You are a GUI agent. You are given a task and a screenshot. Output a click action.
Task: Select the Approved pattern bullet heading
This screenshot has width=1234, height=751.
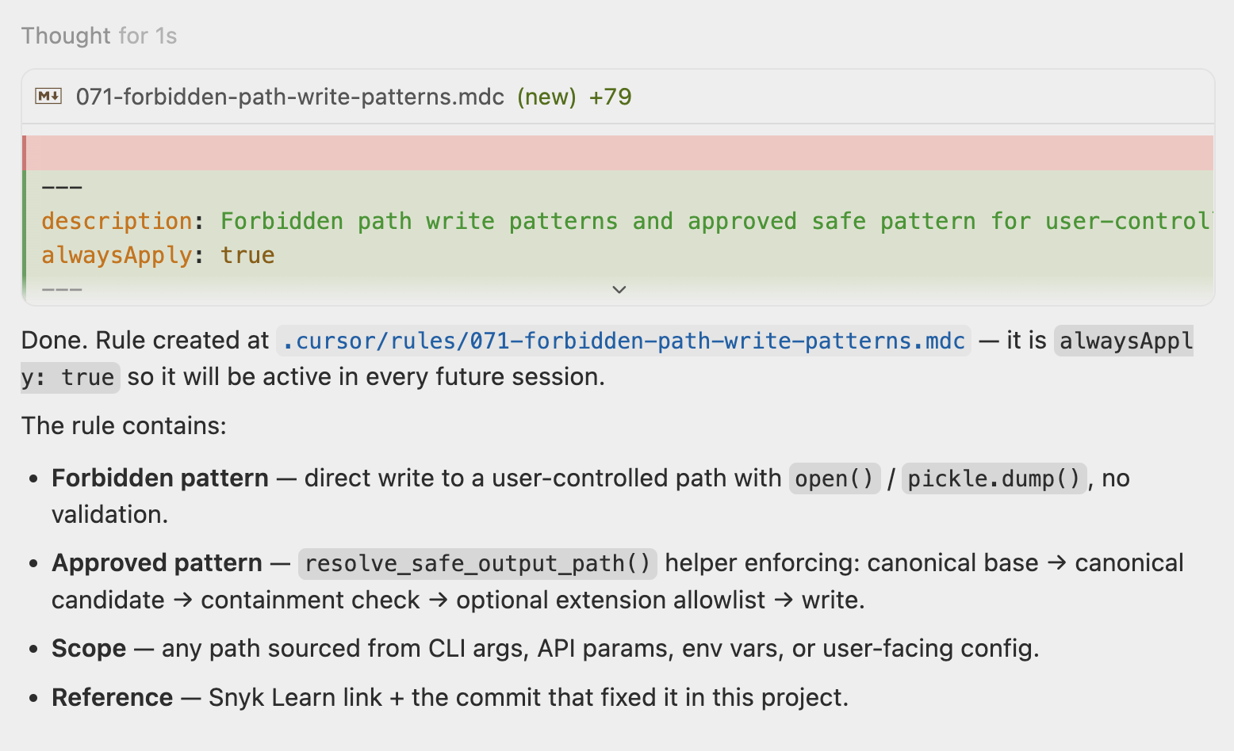coord(156,563)
